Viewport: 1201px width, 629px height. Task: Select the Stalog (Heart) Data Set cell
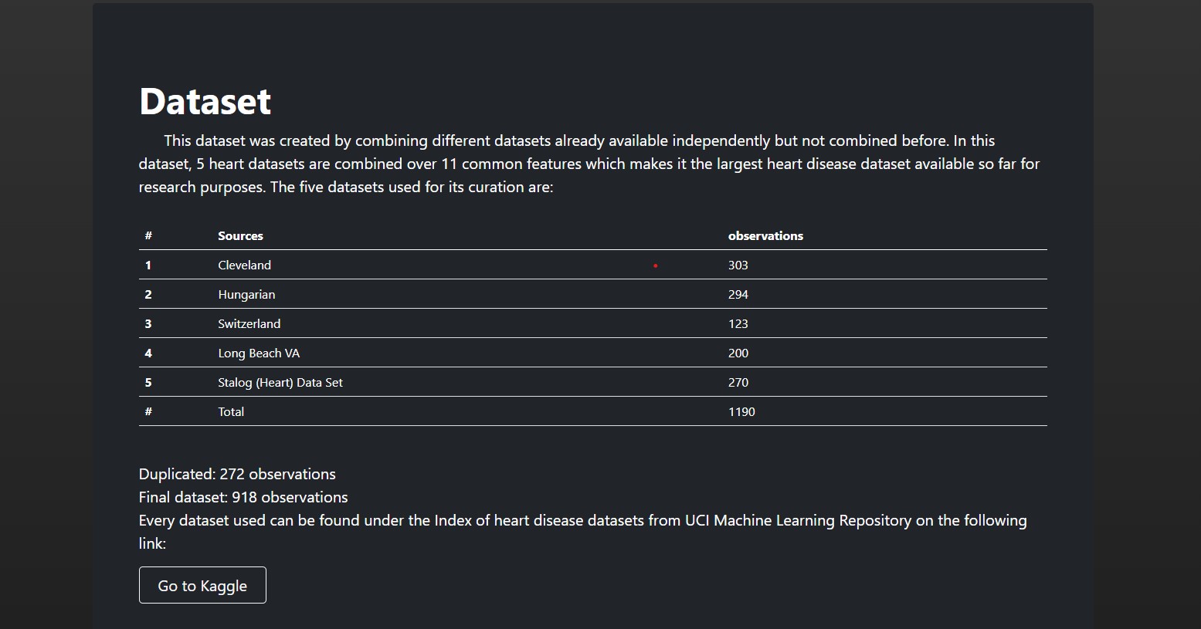280,383
